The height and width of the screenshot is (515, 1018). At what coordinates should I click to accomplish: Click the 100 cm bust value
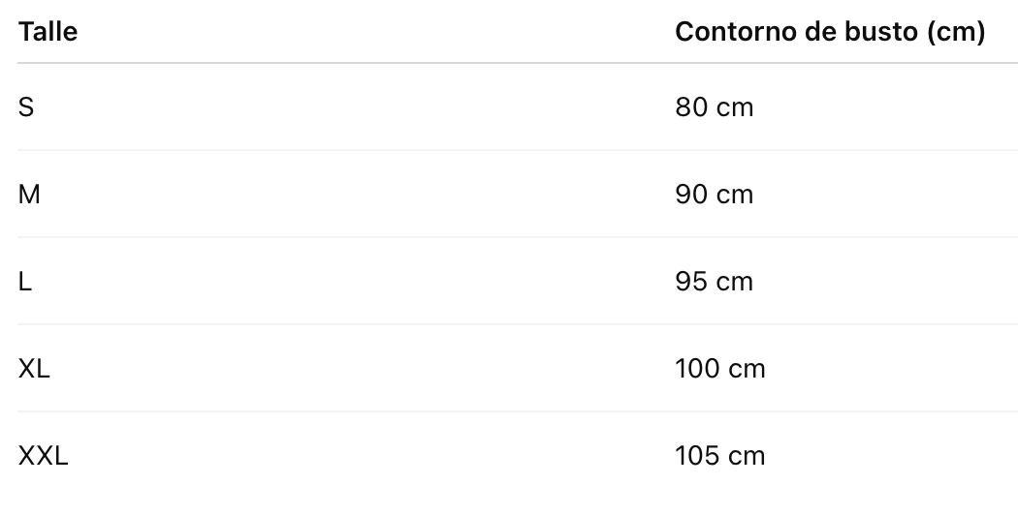[x=720, y=369]
